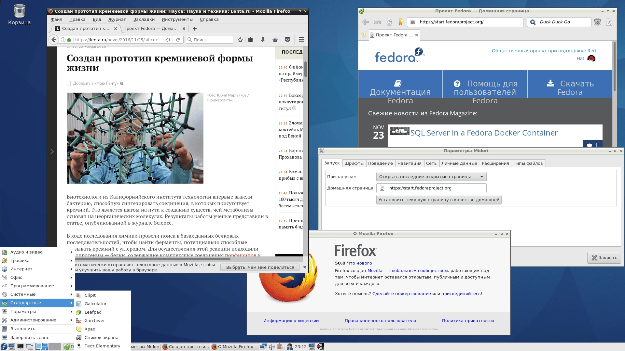Switch to the Навигация tab in Midori preferences
The image size is (625, 351).
tap(409, 163)
